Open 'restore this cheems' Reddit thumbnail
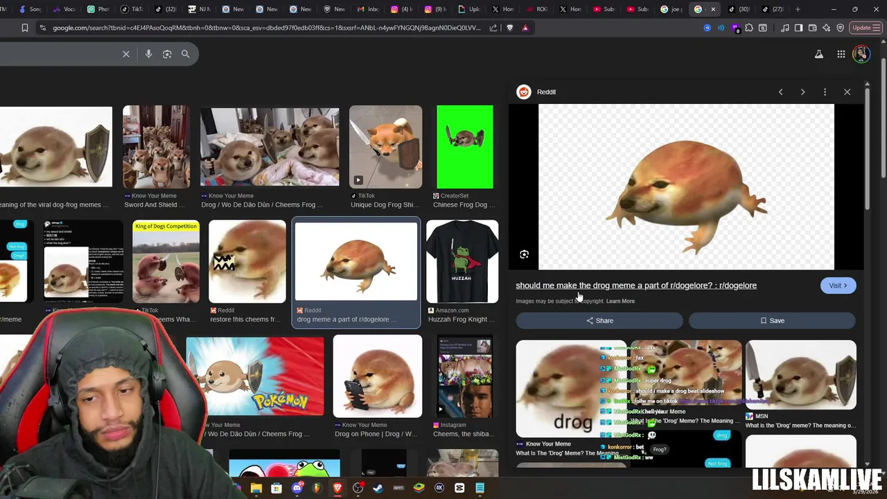The image size is (887, 499). click(x=247, y=261)
